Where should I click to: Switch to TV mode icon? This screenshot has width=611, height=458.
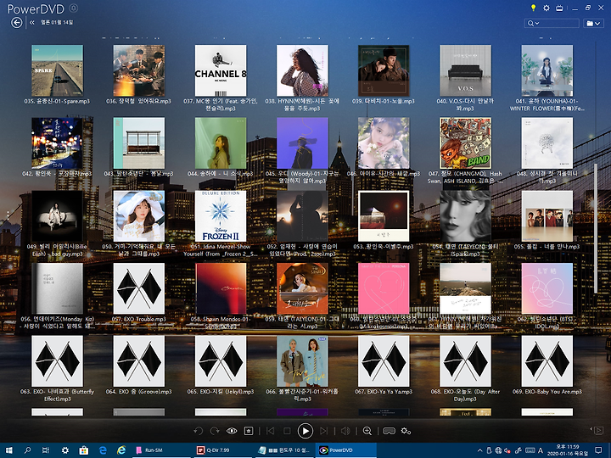559,8
